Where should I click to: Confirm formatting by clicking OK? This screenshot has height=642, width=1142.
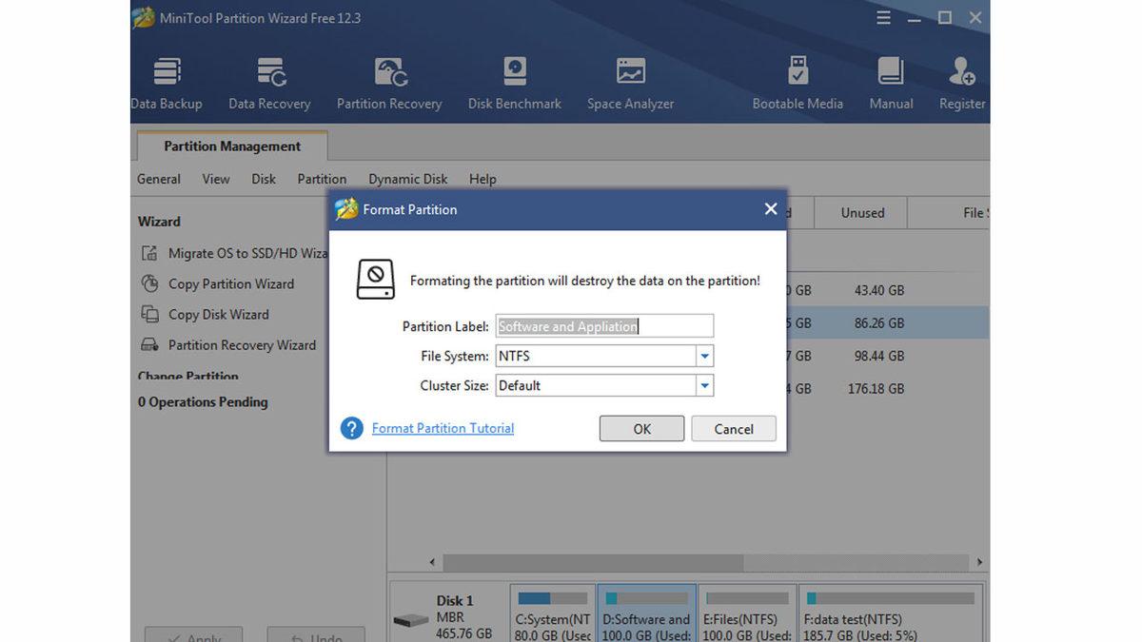pos(640,428)
